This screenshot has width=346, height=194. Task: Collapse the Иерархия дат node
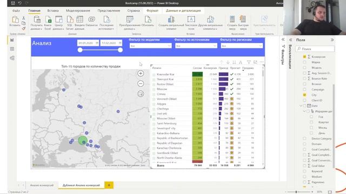304,112
